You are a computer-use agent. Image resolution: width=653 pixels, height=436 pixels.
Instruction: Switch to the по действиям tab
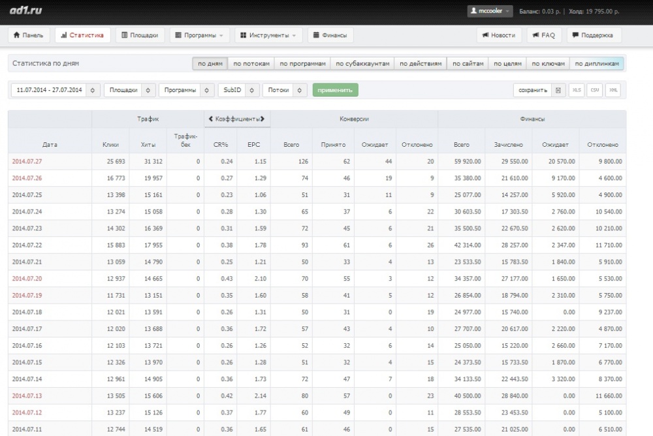tap(420, 64)
